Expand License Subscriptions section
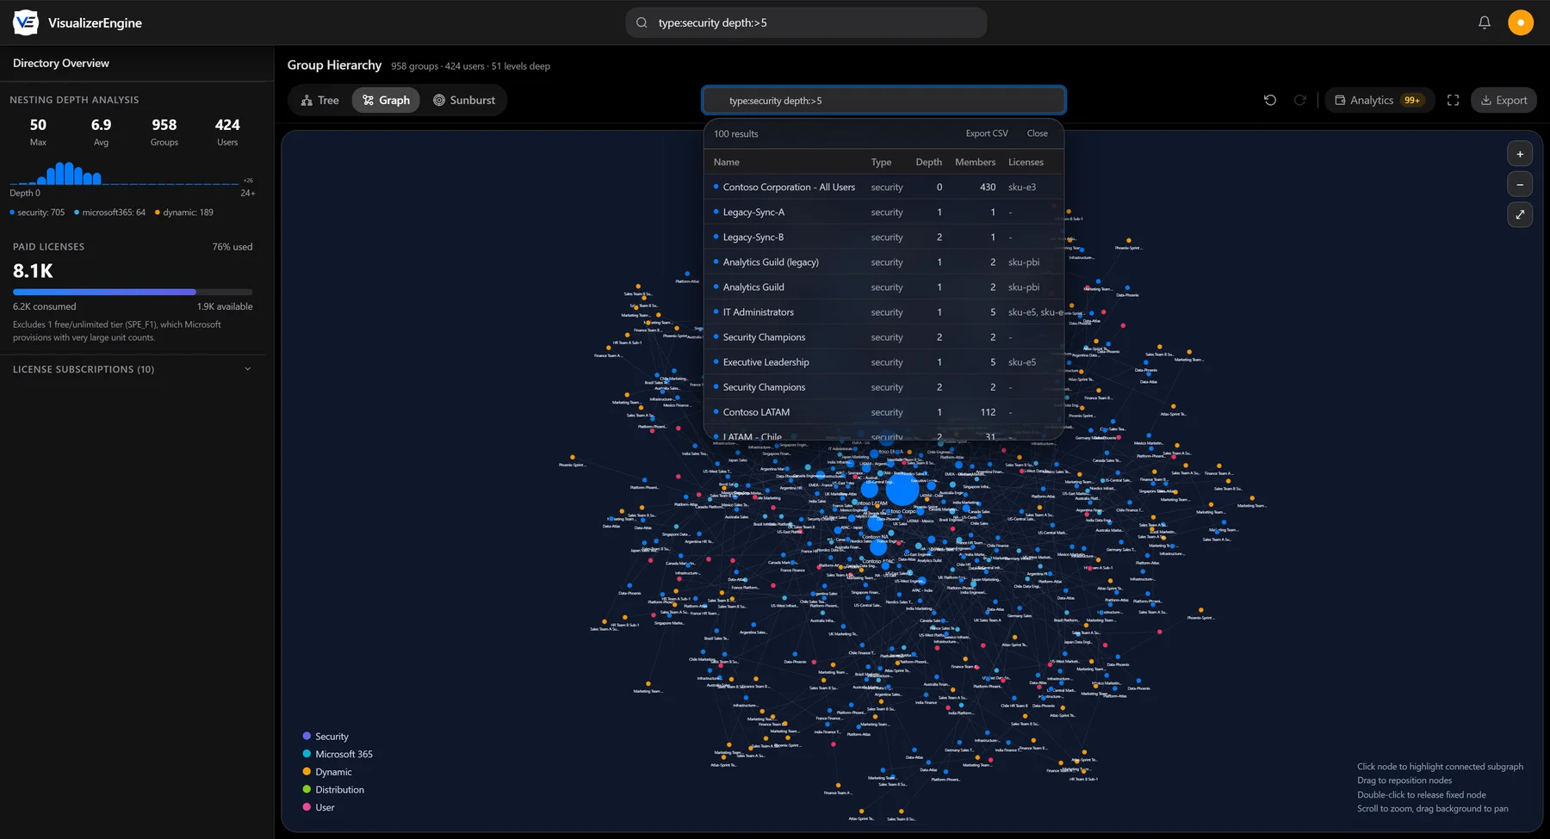 pyautogui.click(x=132, y=369)
